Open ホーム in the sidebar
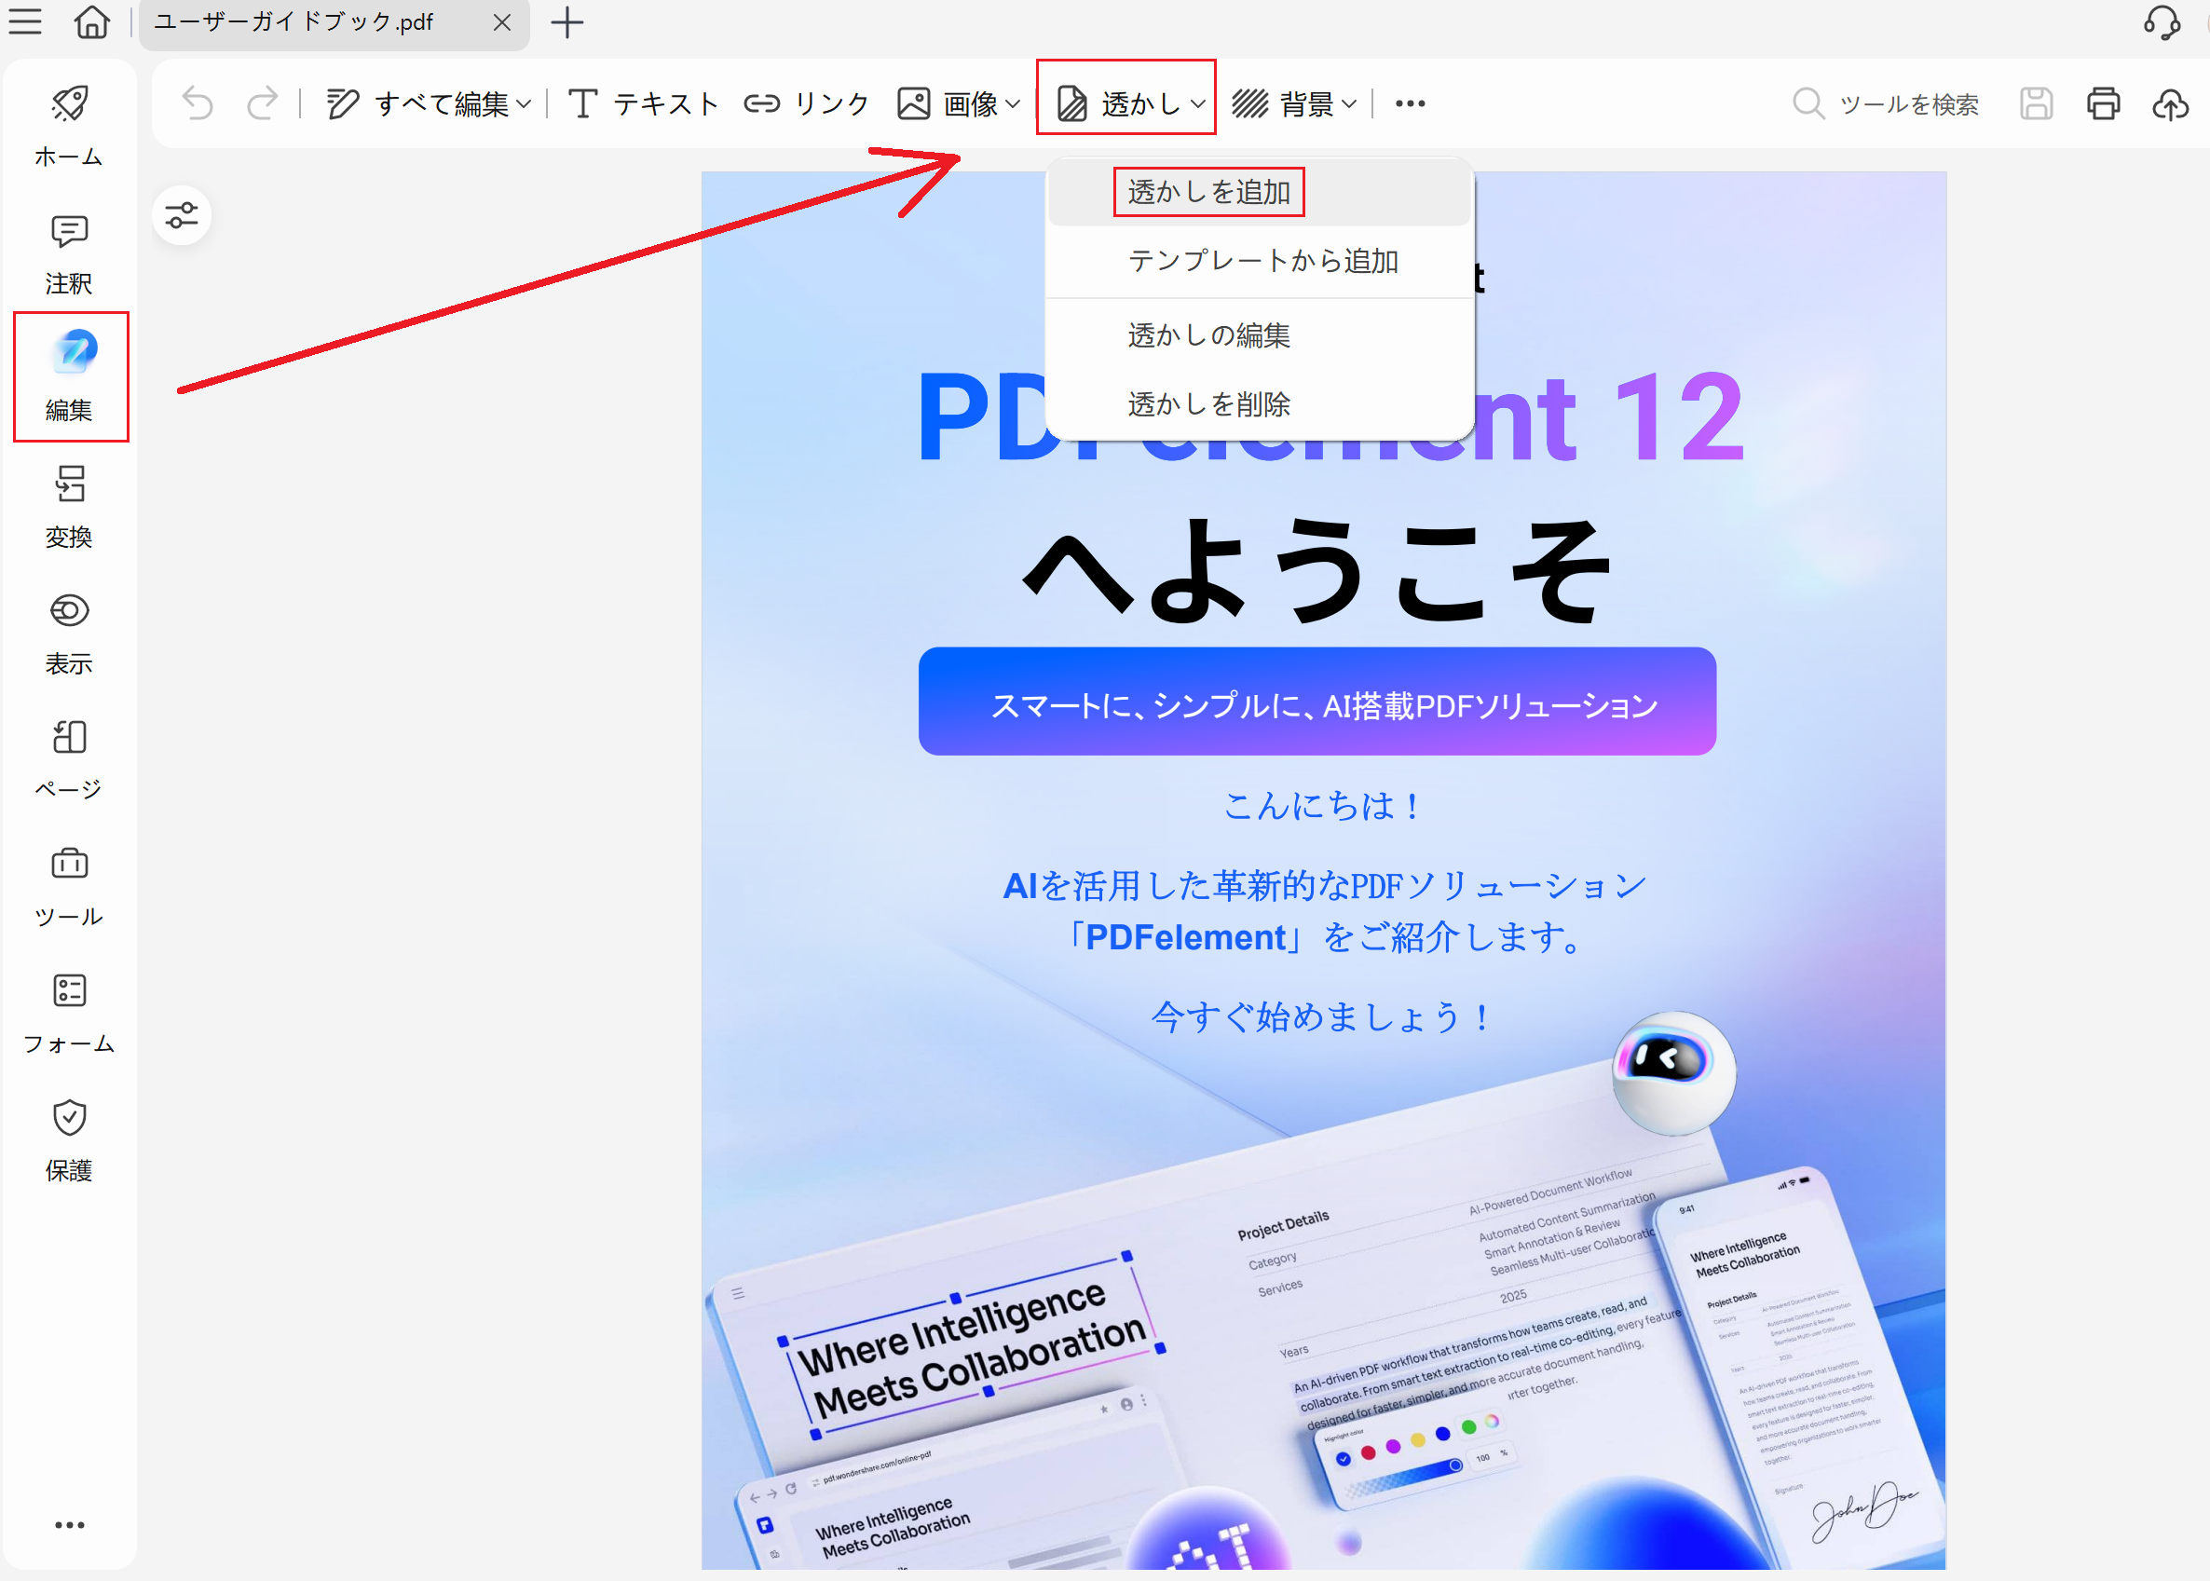 tap(69, 127)
